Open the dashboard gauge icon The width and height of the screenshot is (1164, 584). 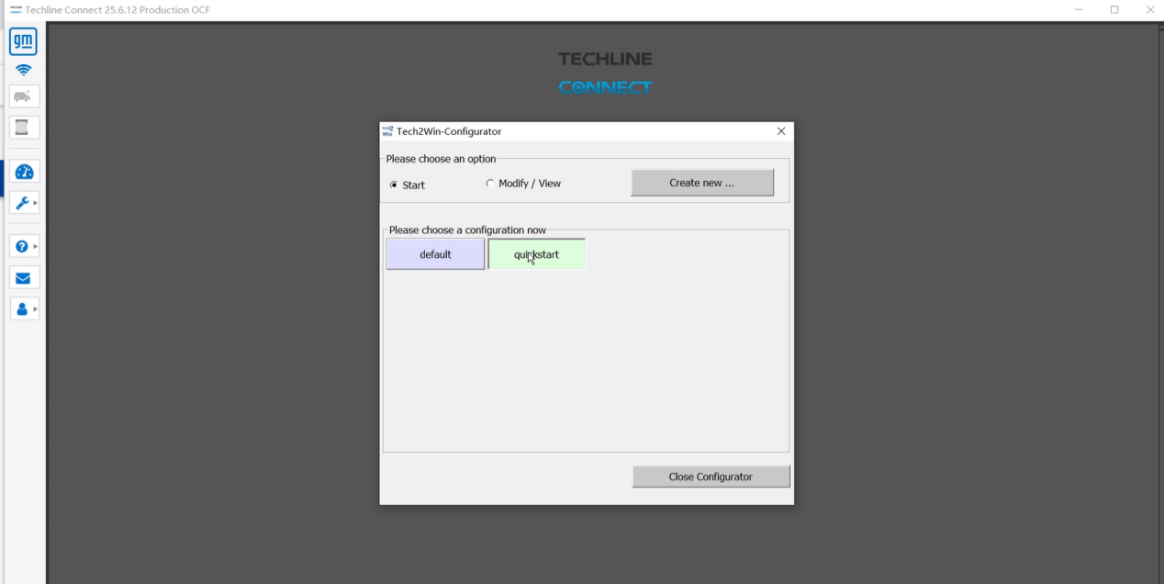pos(24,172)
